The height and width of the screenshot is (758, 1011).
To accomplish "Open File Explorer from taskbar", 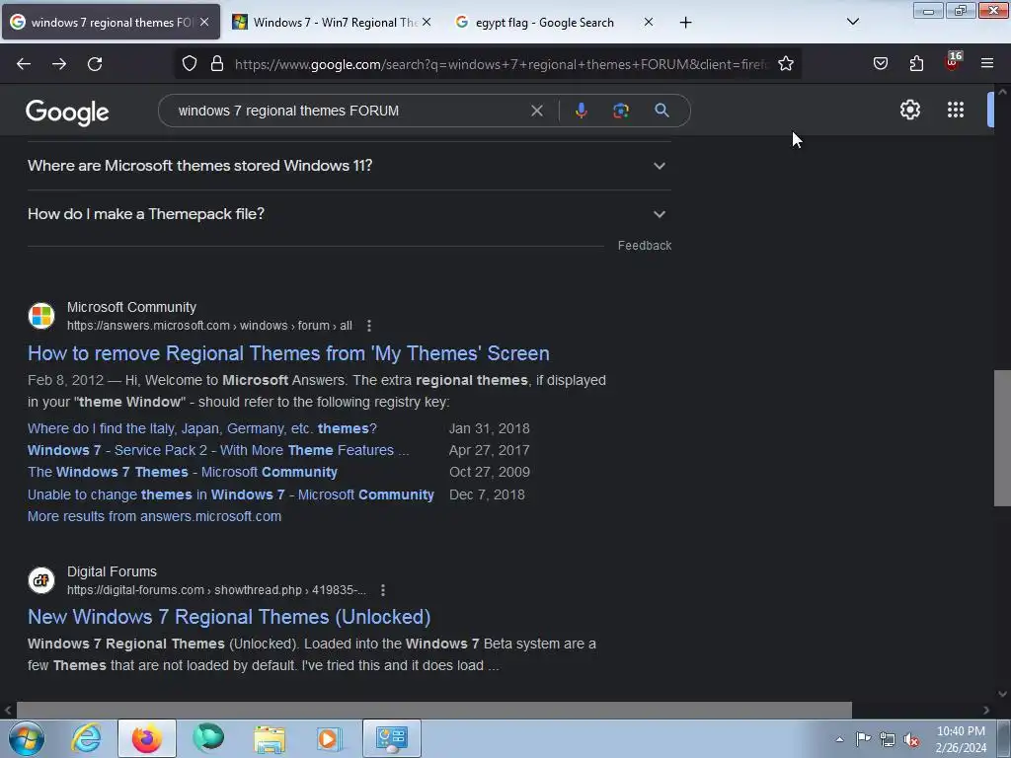I will pyautogui.click(x=269, y=738).
